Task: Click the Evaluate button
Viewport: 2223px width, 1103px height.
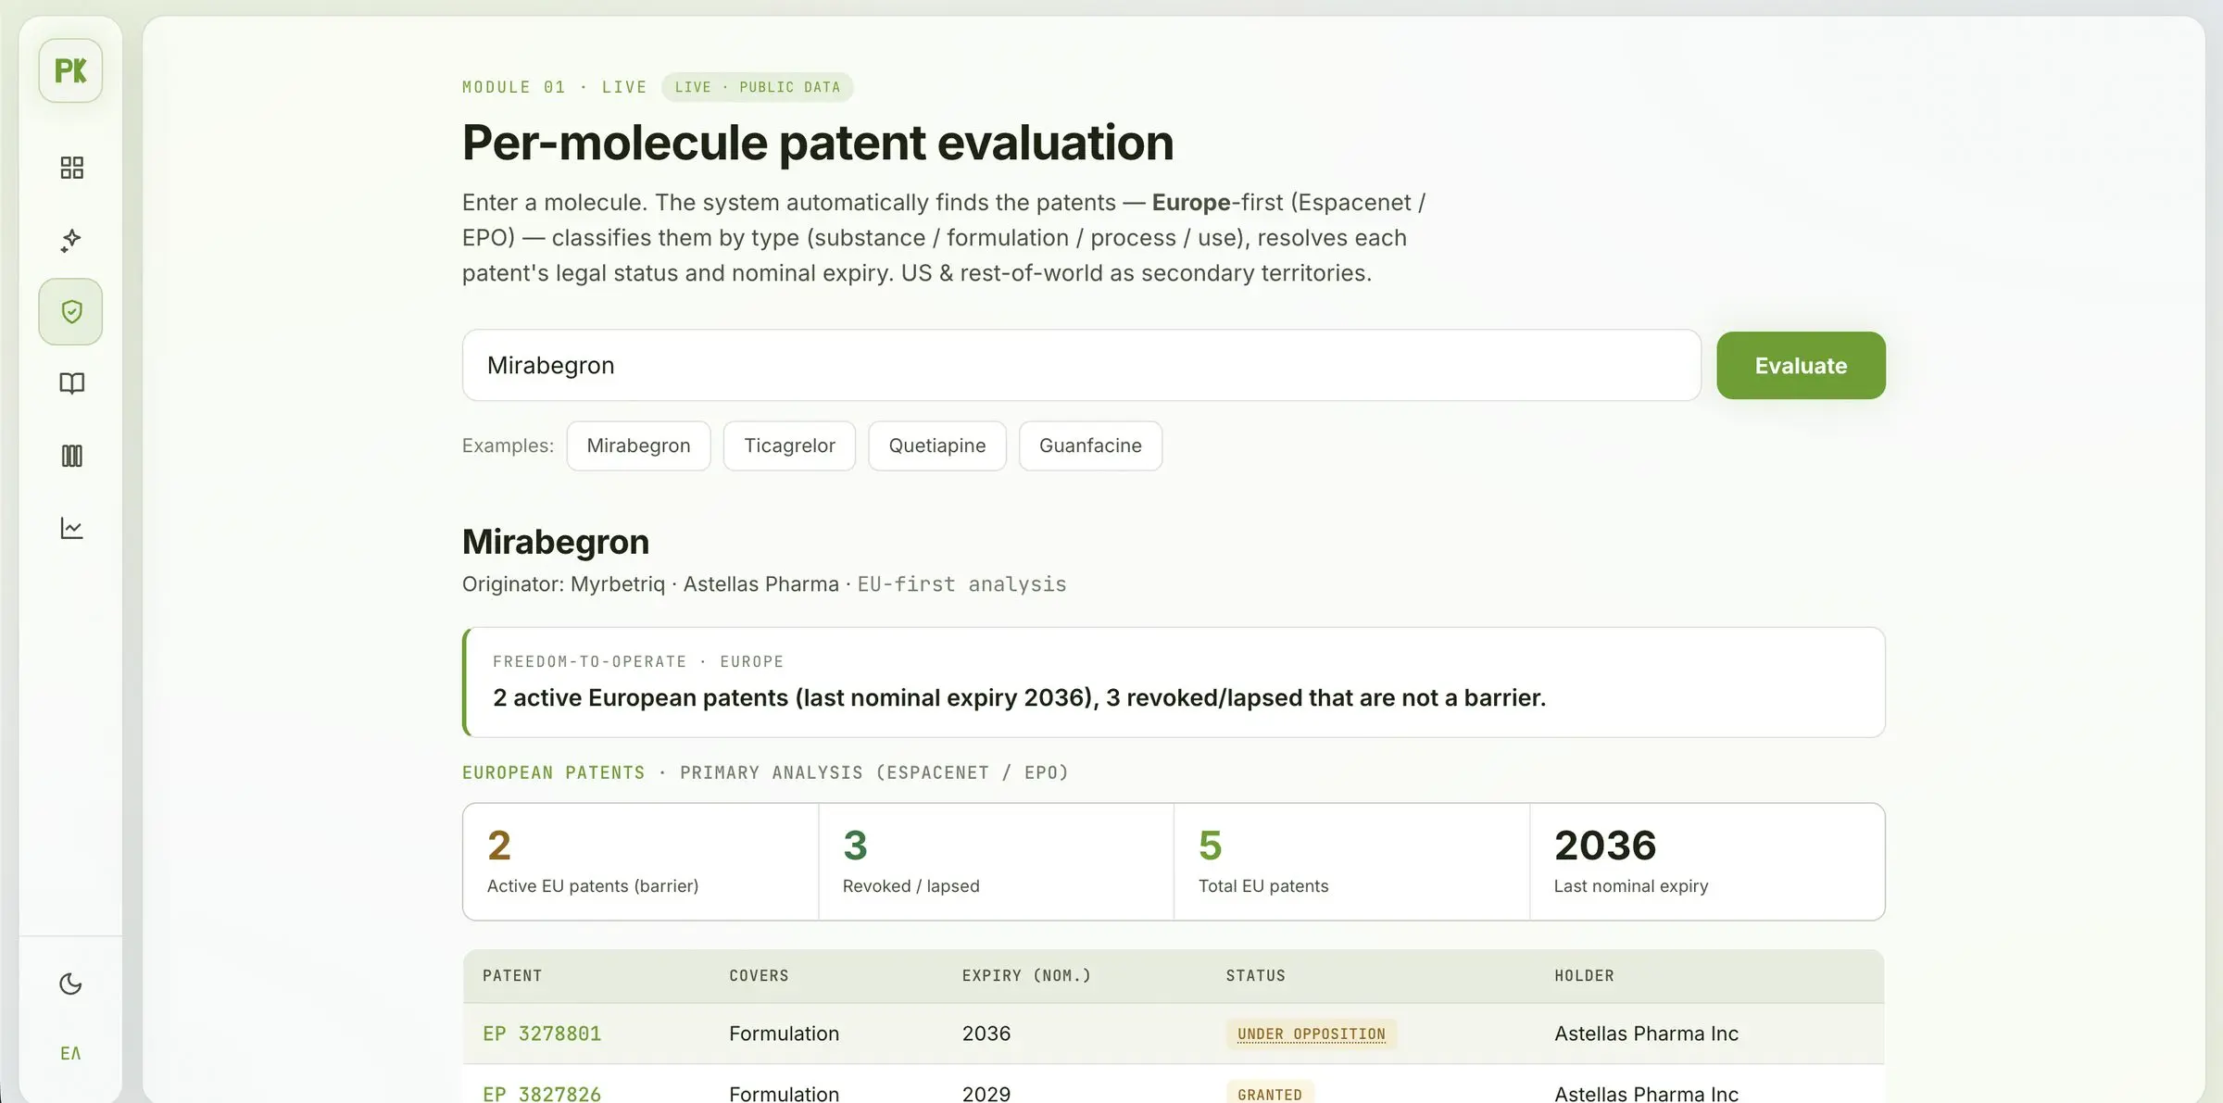Action: (x=1801, y=366)
